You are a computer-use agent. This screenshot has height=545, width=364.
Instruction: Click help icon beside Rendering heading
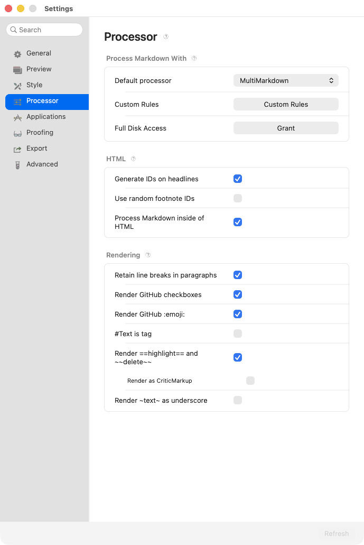point(148,255)
